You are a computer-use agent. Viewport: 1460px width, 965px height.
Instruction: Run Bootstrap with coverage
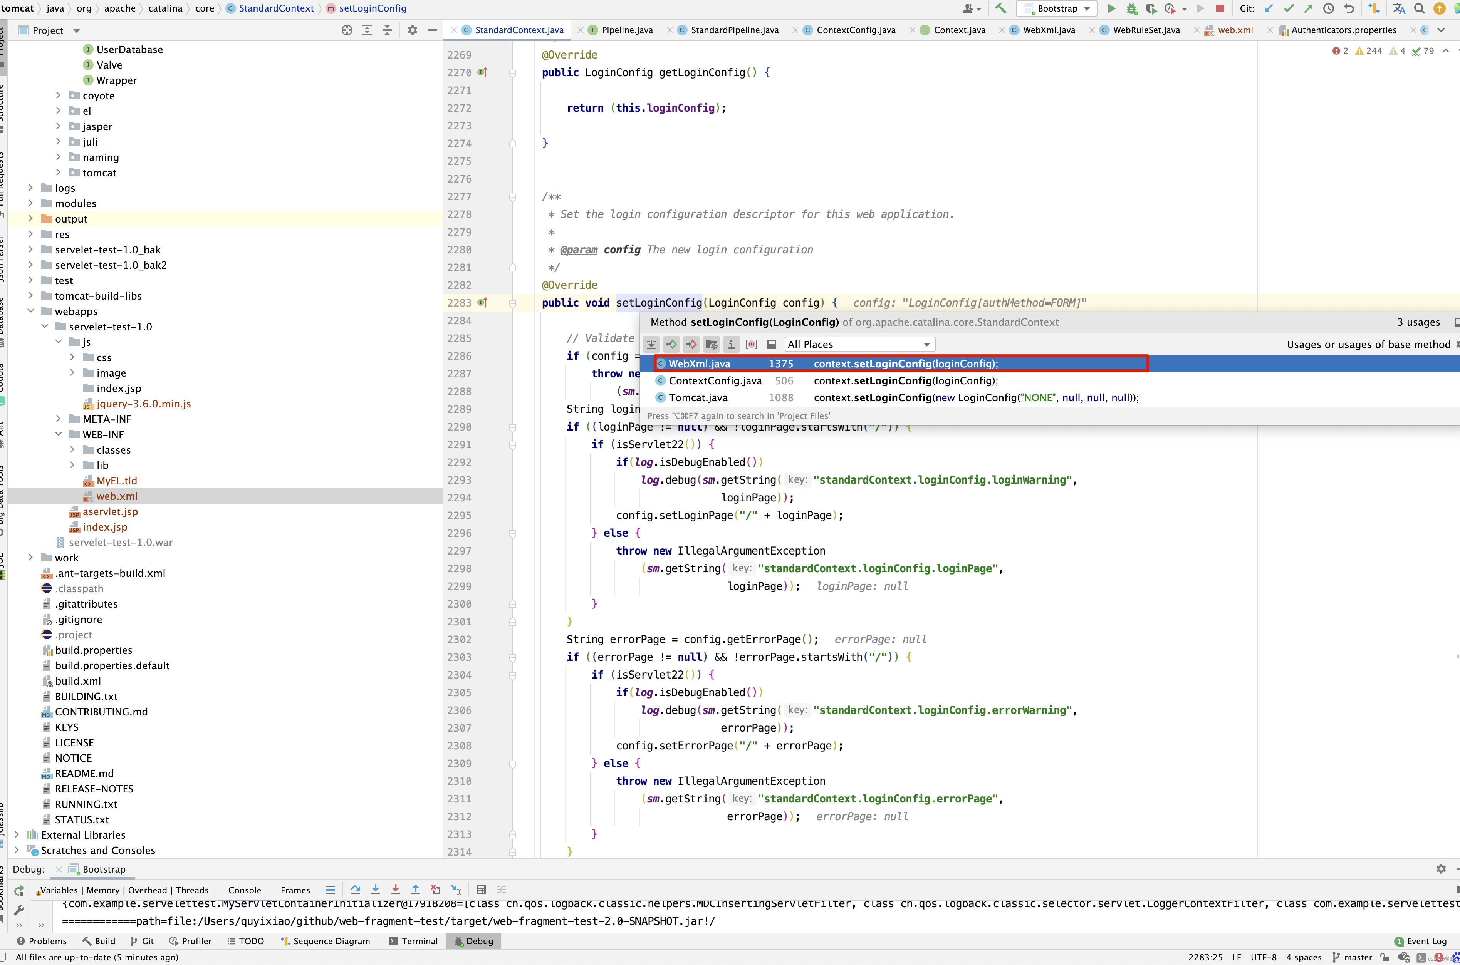(1151, 8)
